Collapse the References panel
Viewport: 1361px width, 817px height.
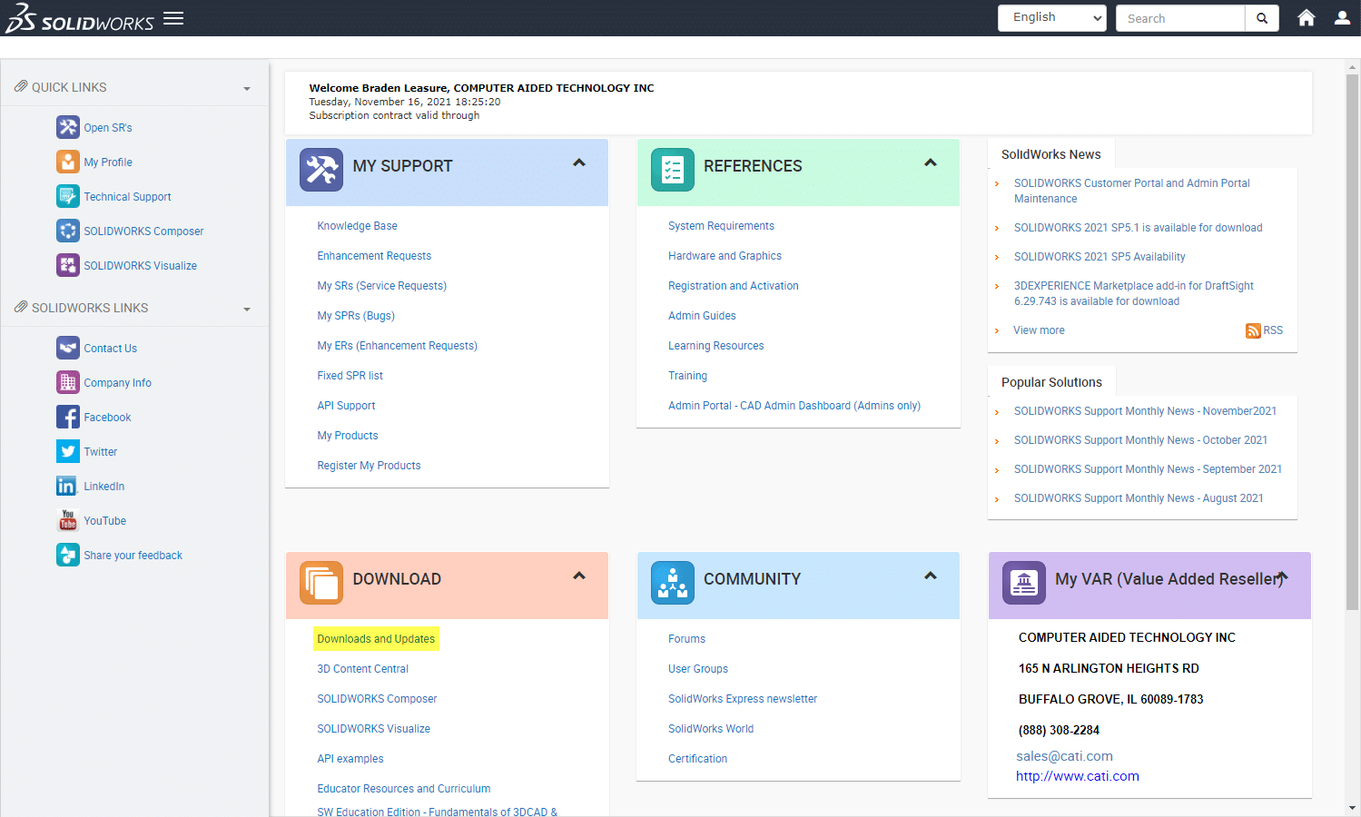point(930,163)
